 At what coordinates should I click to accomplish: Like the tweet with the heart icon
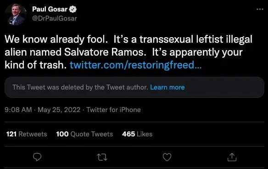point(167,157)
